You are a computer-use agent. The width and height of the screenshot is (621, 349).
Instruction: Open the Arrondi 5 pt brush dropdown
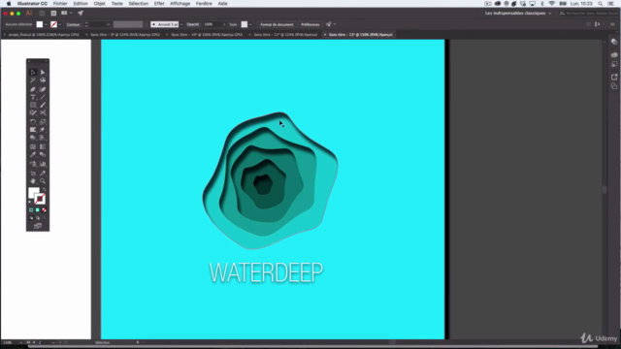point(181,24)
